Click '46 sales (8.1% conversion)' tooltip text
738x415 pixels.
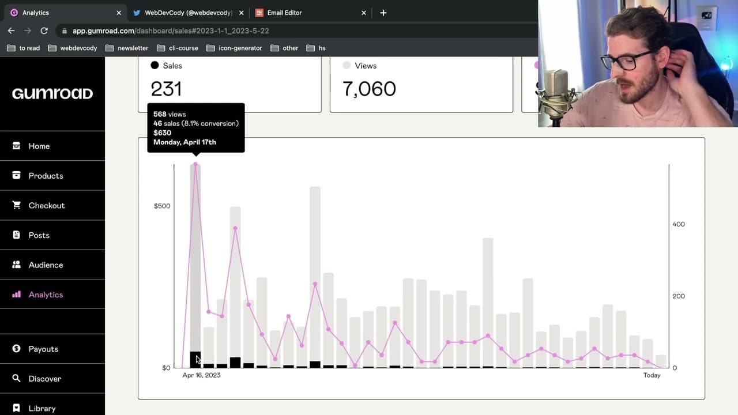[x=196, y=123]
